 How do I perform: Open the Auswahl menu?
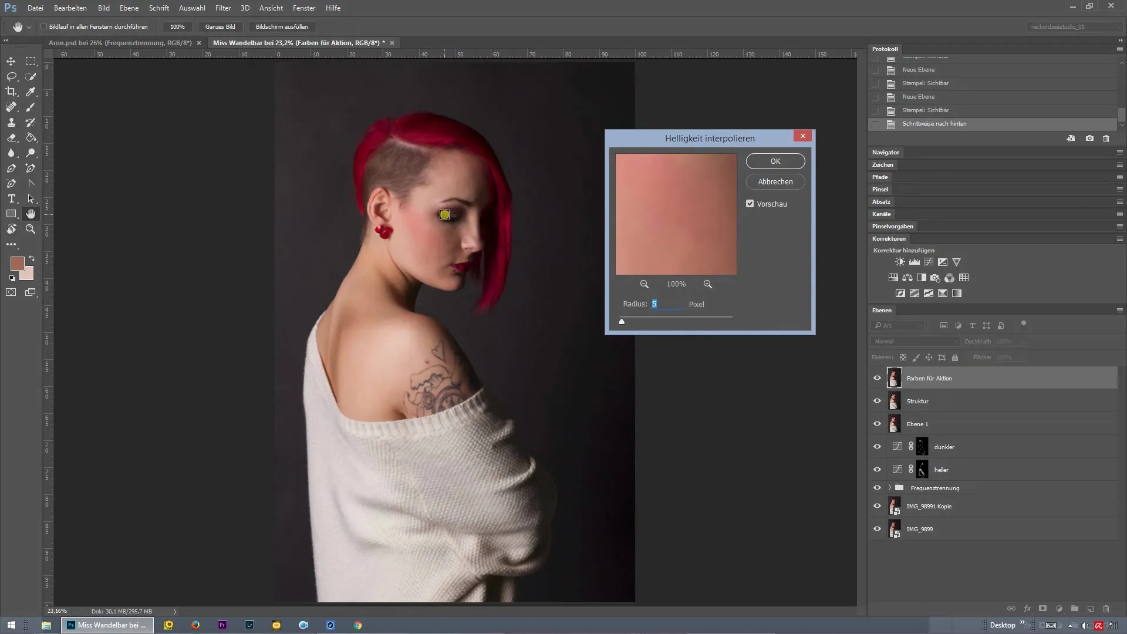coord(192,8)
